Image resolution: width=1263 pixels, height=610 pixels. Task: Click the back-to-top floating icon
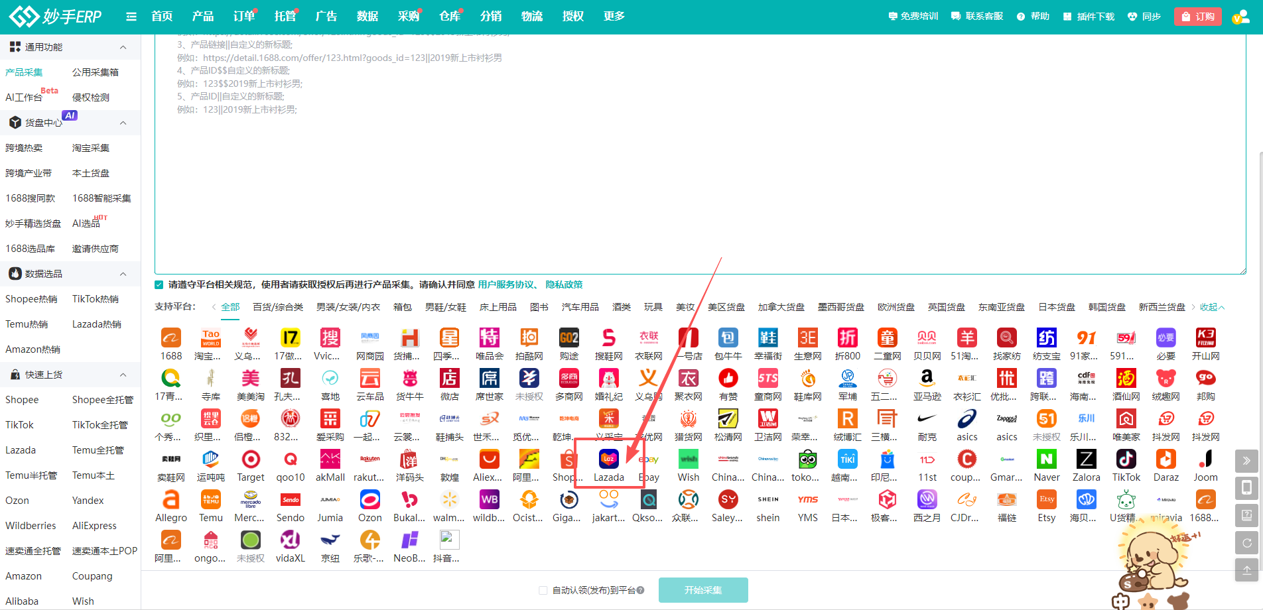[x=1247, y=570]
